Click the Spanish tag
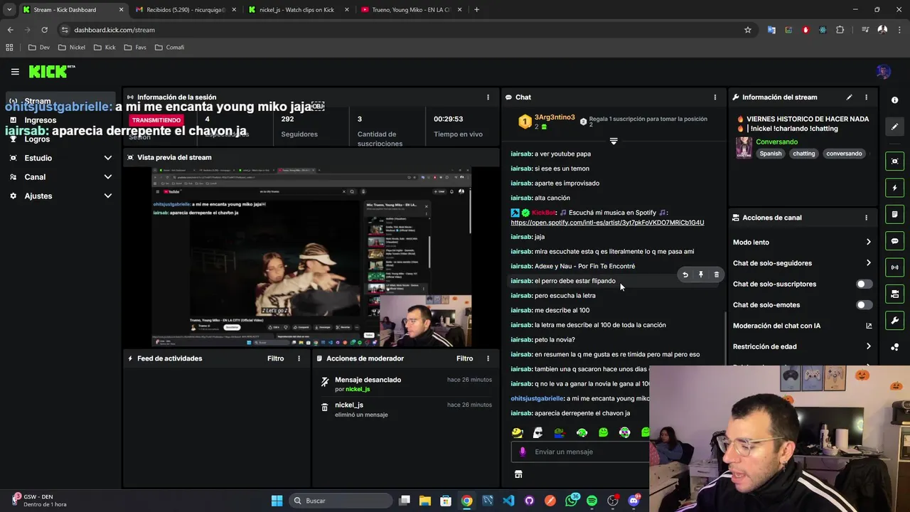Viewport: 910px width, 512px height. (770, 154)
